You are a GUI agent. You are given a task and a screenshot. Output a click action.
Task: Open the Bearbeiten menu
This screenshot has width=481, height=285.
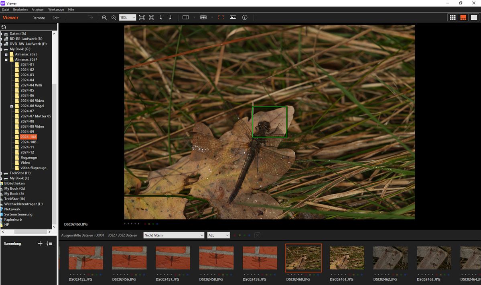(x=20, y=9)
